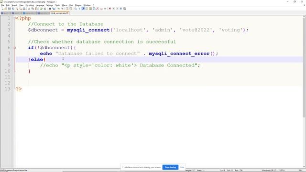Click the Close document toolbar icon

click(17, 9)
